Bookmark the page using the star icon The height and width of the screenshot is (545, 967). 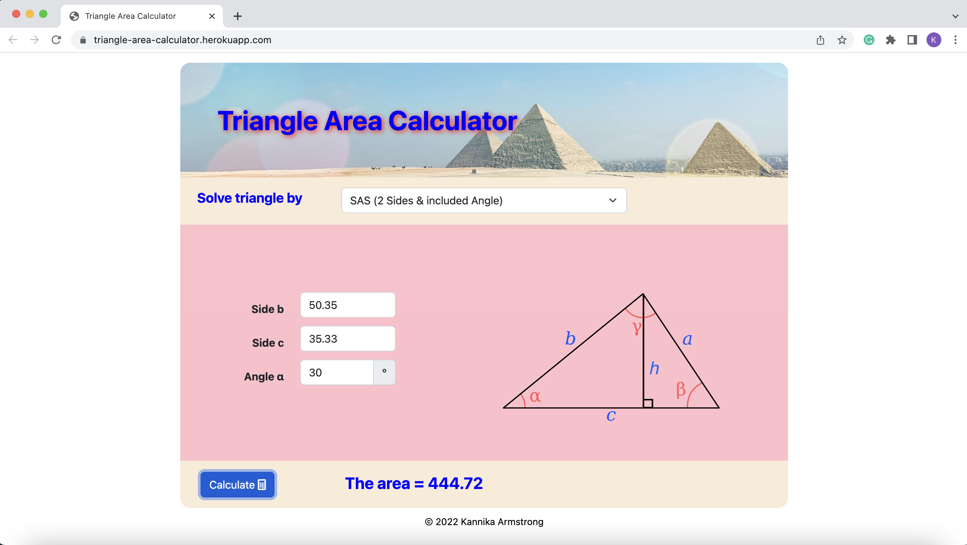pos(842,40)
